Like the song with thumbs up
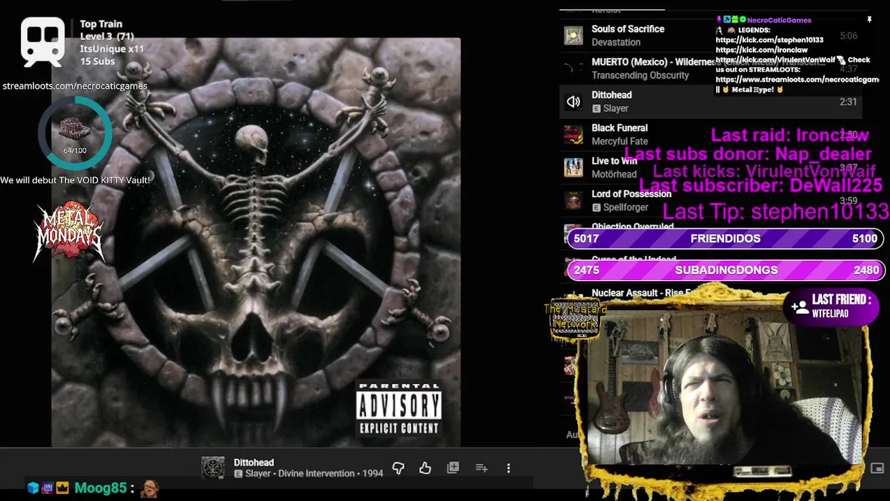The width and height of the screenshot is (890, 501). pyautogui.click(x=426, y=468)
